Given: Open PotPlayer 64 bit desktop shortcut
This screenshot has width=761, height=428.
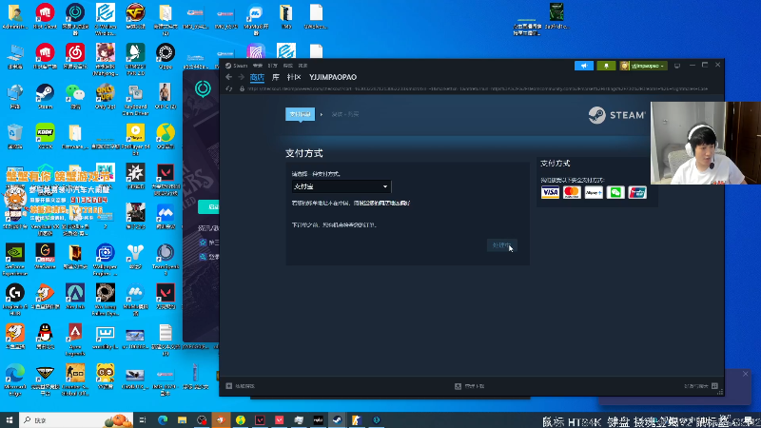Looking at the screenshot, I should [135, 139].
